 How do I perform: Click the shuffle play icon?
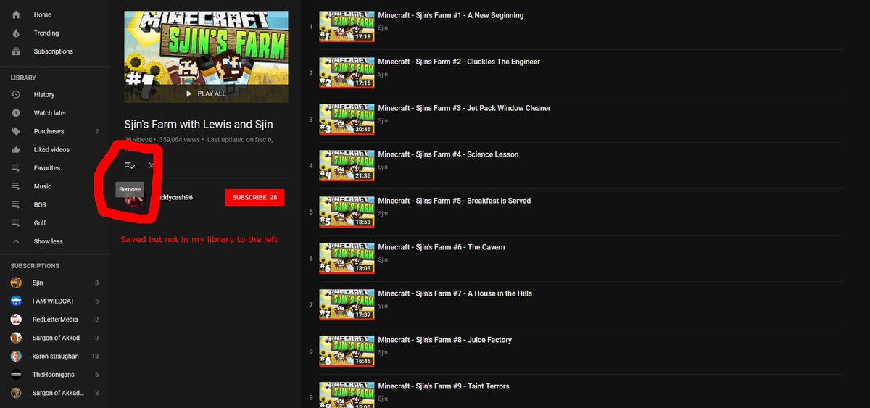(x=152, y=165)
